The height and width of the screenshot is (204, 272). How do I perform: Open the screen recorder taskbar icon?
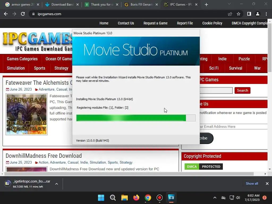tap(159, 198)
